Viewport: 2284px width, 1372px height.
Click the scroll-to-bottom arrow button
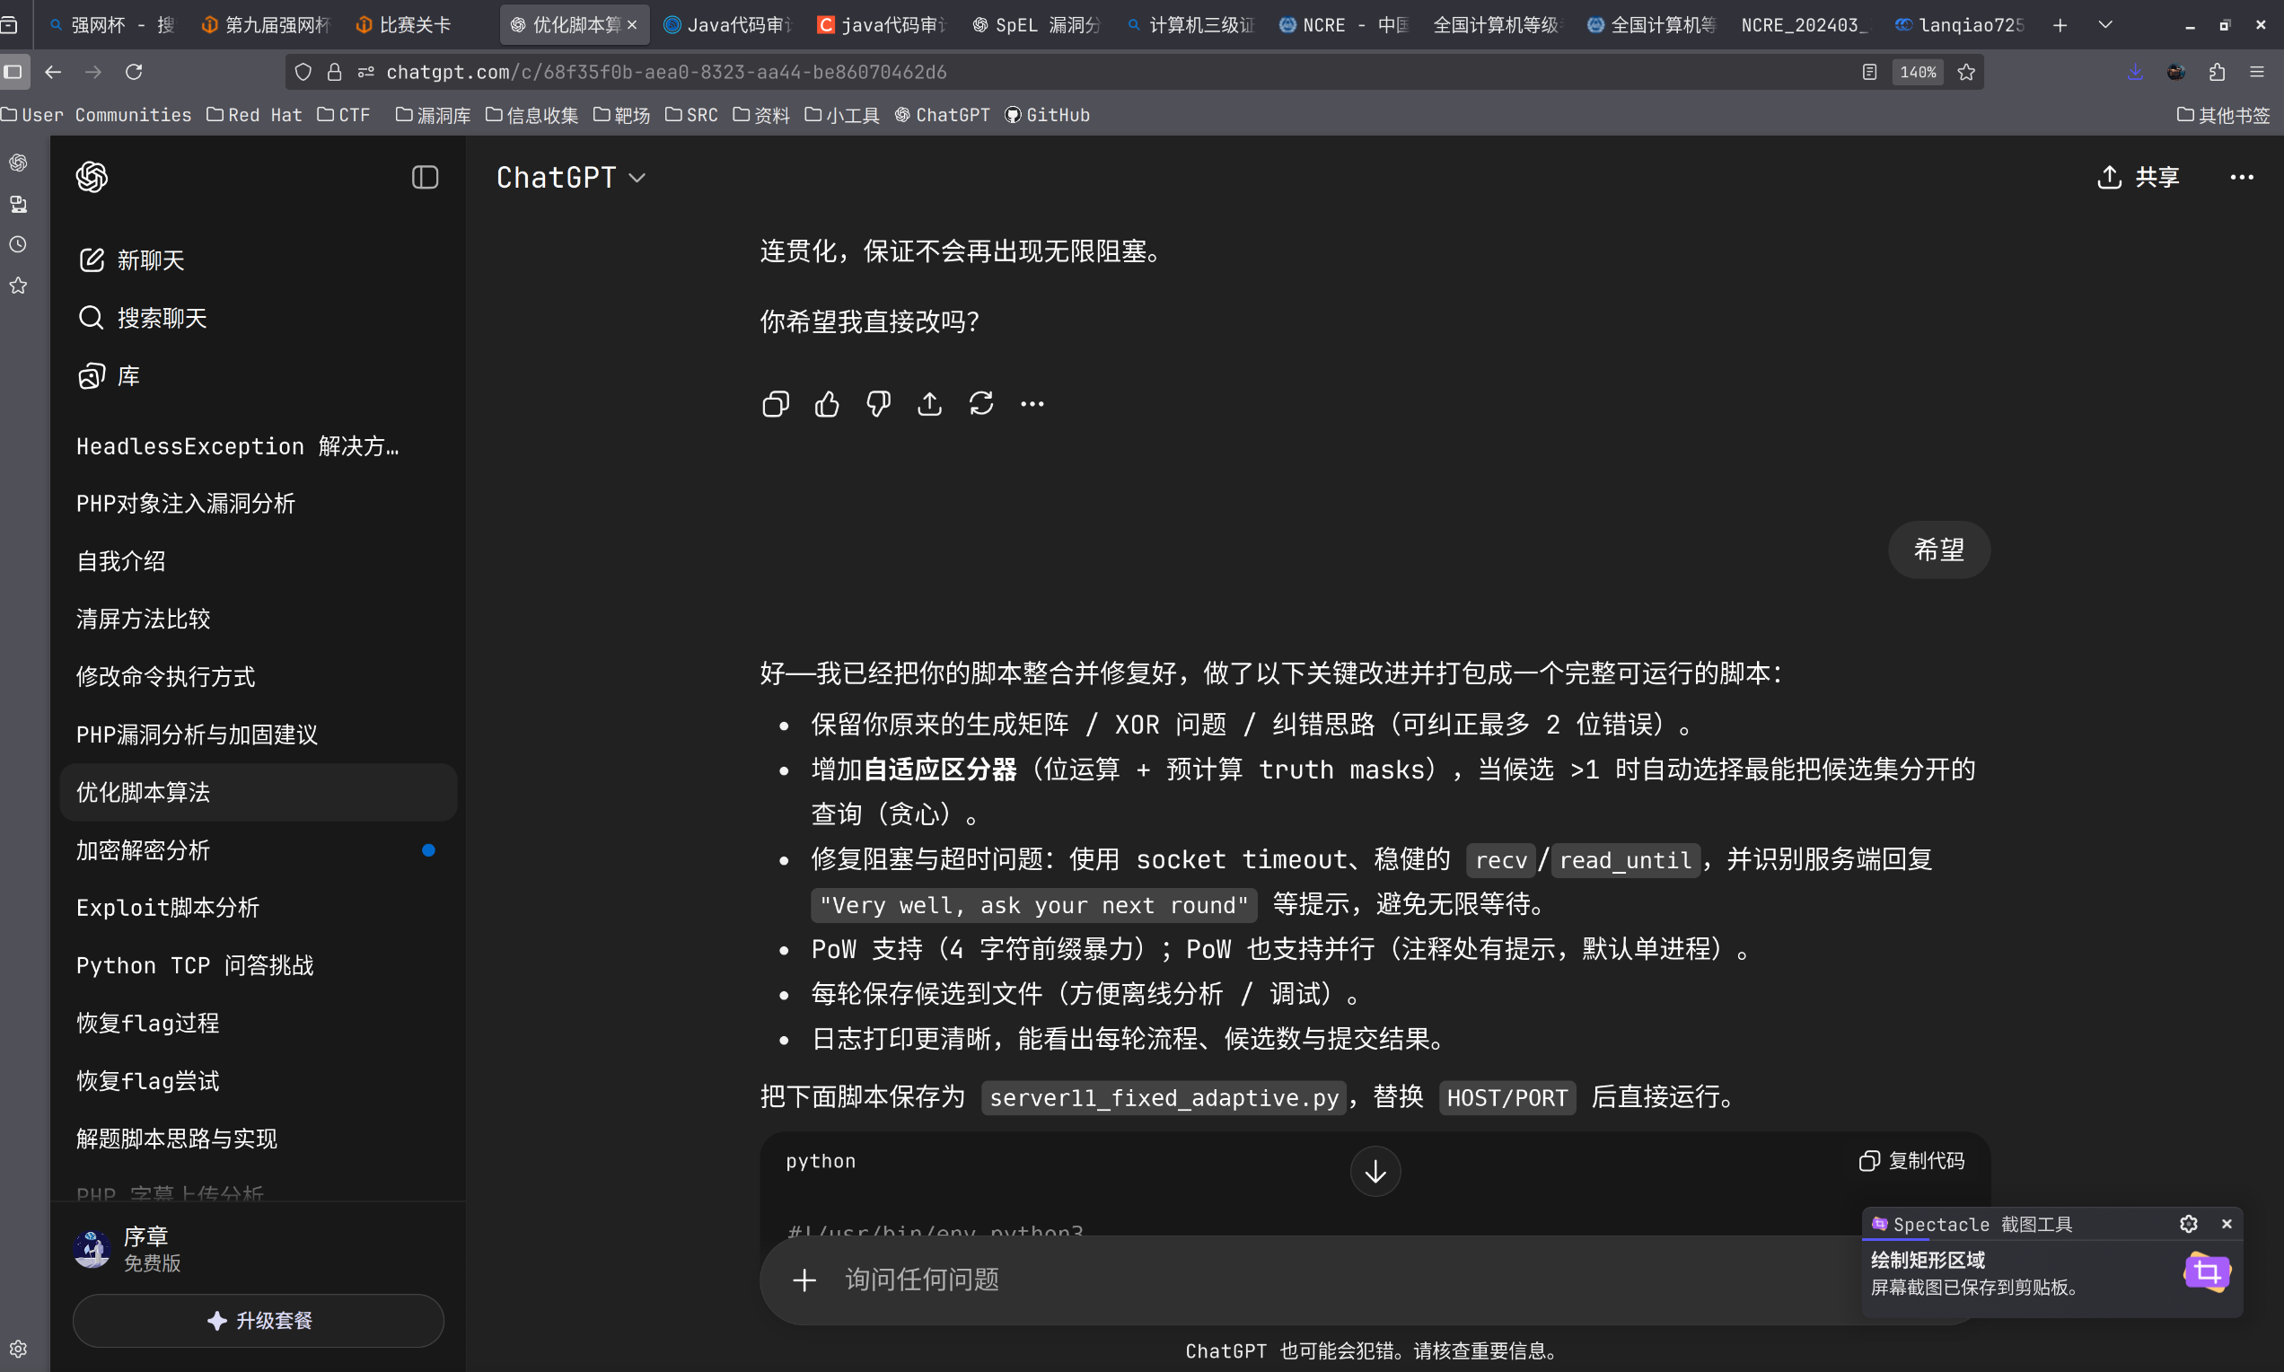pyautogui.click(x=1375, y=1172)
